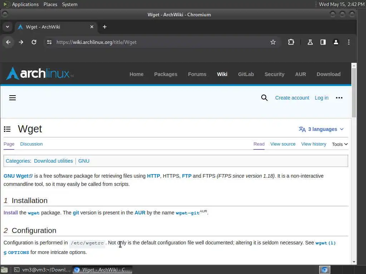Screen dimensions: 366x274
Task: Open the wiki search magnifier
Action: coord(264,98)
